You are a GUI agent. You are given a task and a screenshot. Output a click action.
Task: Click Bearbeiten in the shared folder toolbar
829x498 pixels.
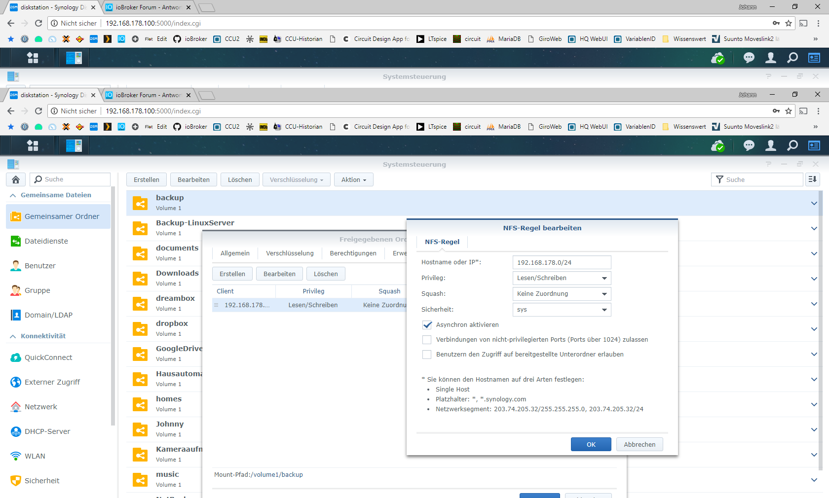point(193,179)
